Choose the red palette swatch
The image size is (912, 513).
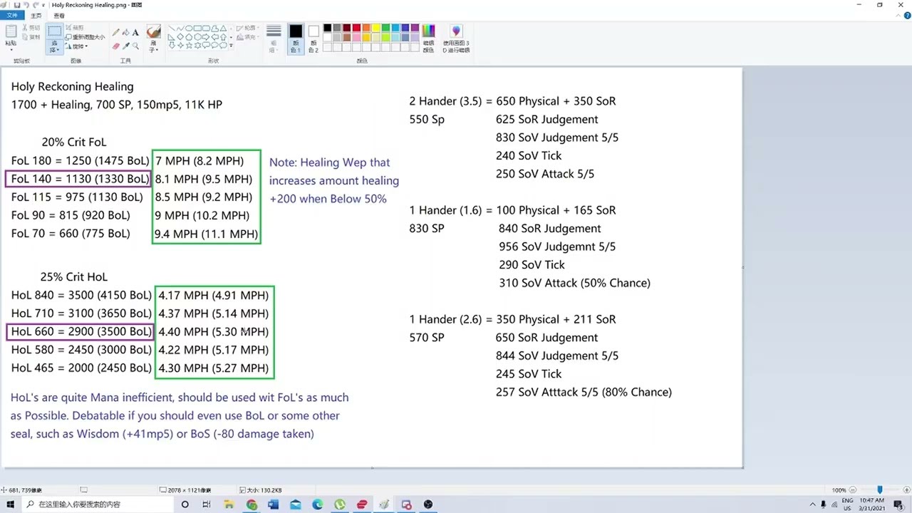(356, 28)
